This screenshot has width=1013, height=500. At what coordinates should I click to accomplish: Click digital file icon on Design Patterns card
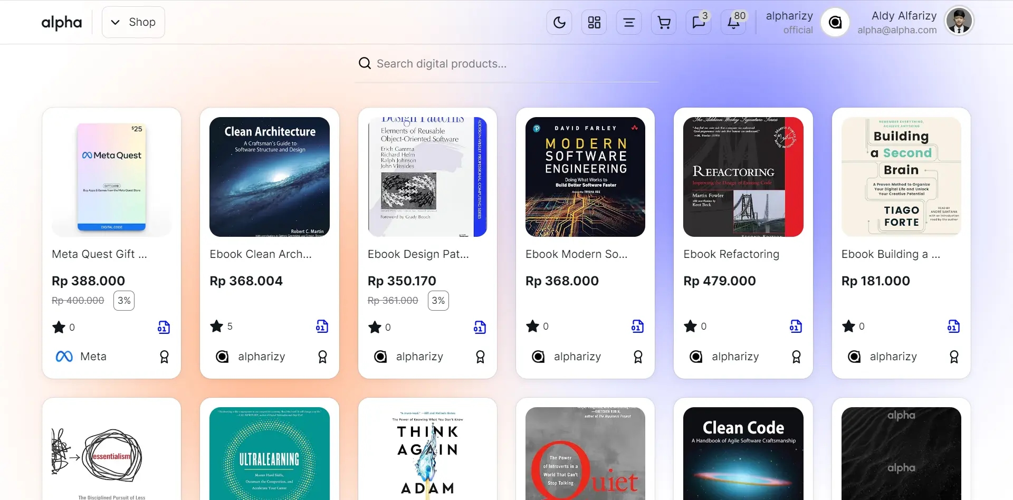click(x=480, y=327)
